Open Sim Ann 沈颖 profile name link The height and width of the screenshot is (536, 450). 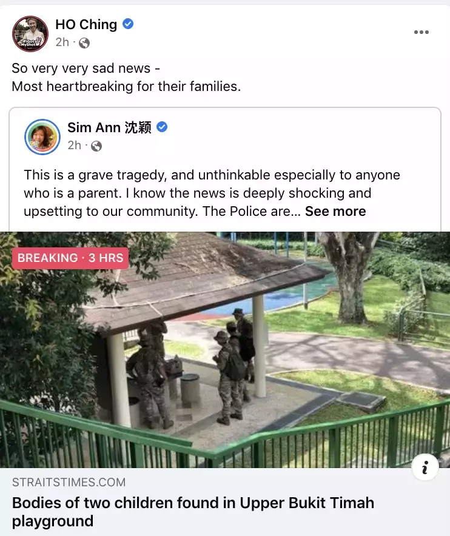pos(109,127)
